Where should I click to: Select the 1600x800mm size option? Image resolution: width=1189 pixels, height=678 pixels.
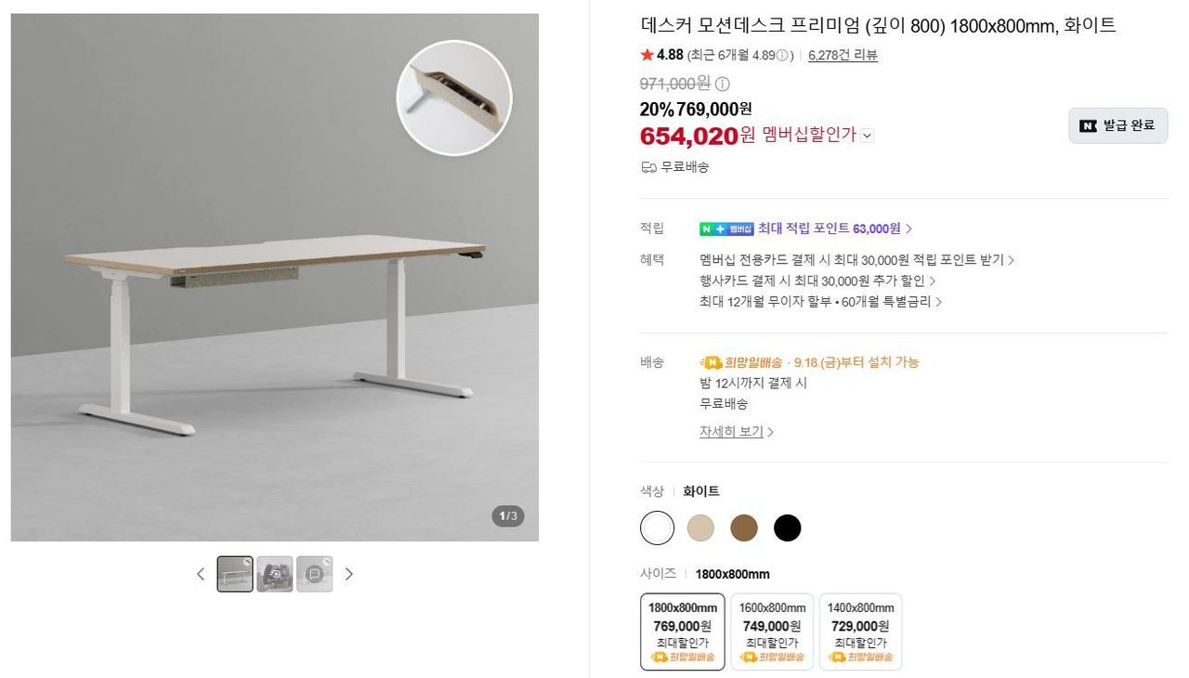[x=772, y=632]
